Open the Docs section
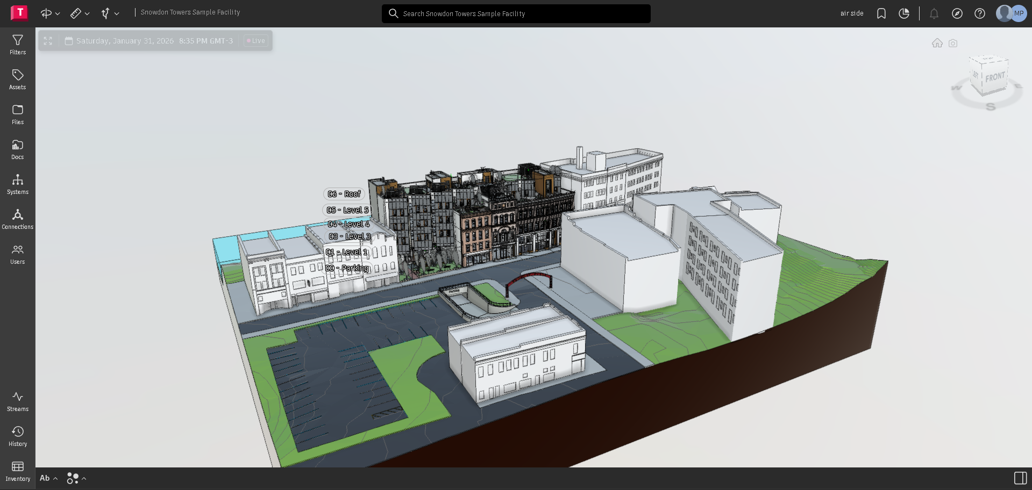The height and width of the screenshot is (490, 1032). (17, 148)
